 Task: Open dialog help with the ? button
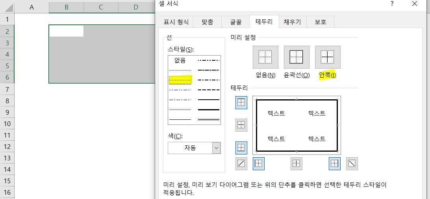tap(393, 4)
